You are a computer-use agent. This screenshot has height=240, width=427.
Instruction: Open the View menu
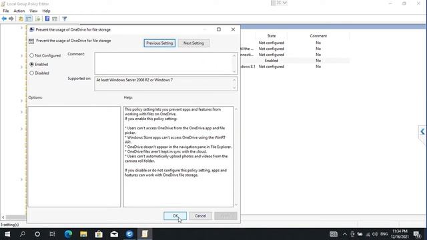(x=33, y=11)
